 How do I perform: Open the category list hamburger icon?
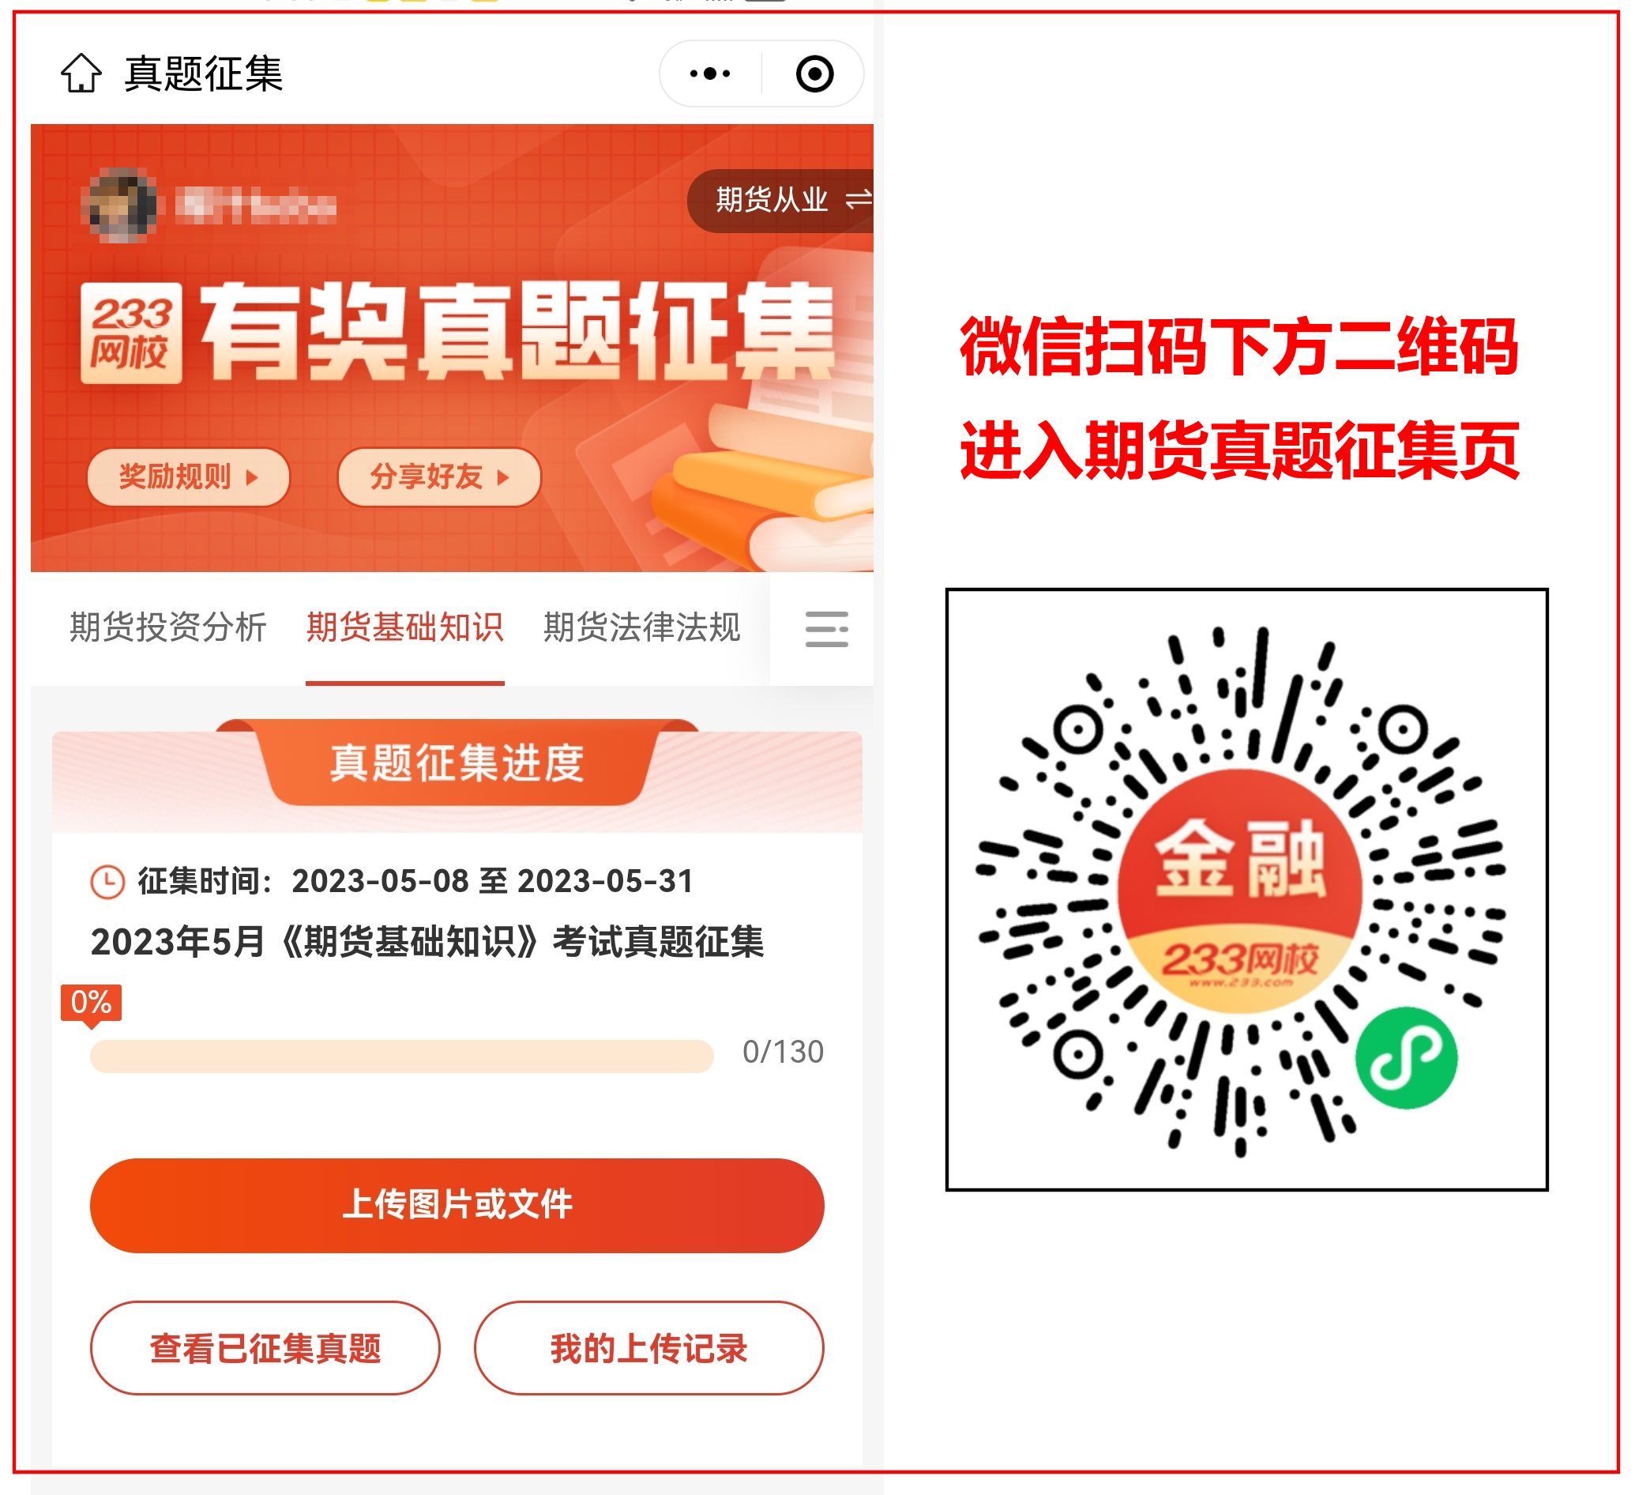[826, 629]
